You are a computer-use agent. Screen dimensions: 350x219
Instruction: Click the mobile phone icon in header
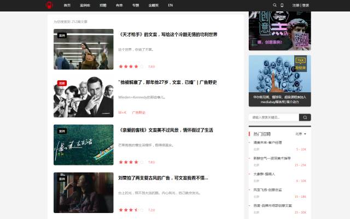282,5
